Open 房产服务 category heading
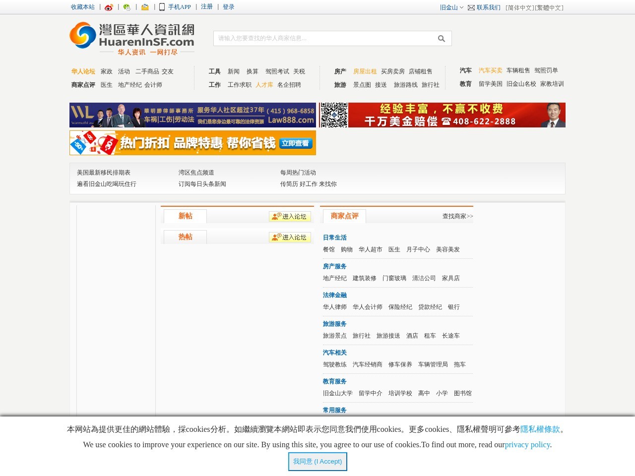635x476 pixels. [335, 266]
